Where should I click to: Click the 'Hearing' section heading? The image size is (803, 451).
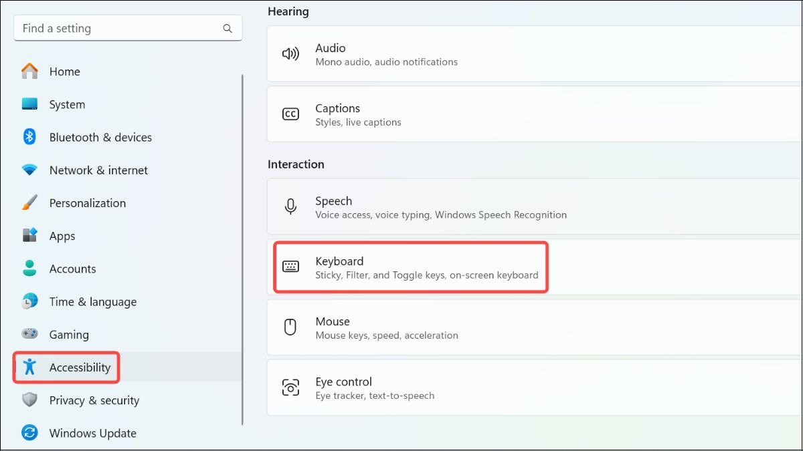tap(288, 11)
